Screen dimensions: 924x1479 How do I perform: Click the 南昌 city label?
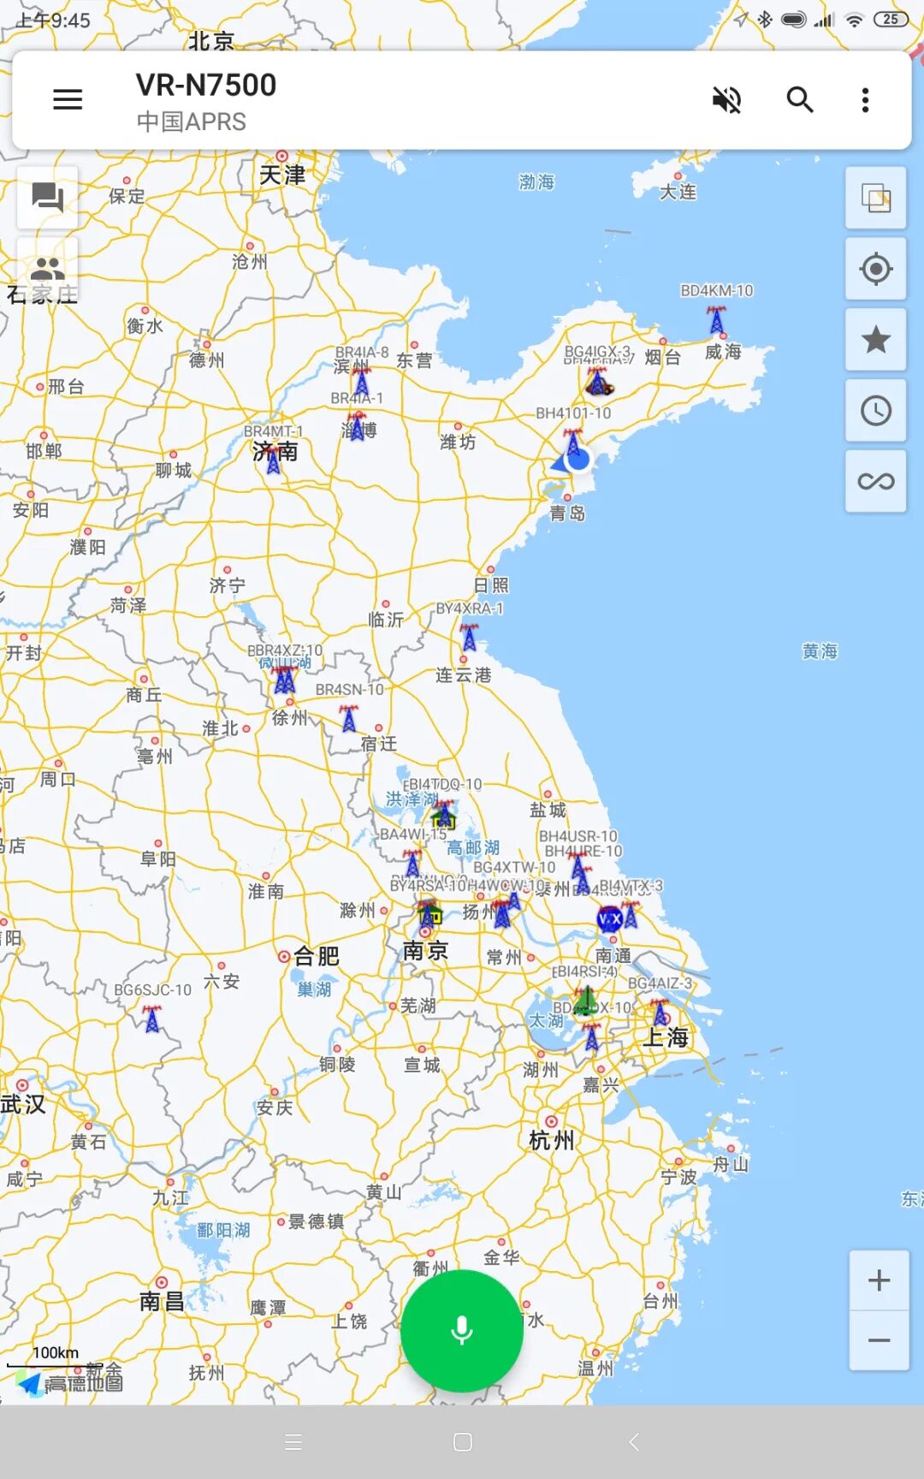pyautogui.click(x=162, y=1302)
